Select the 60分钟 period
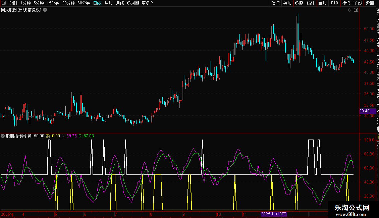The width and height of the screenshot is (379, 218). click(x=84, y=3)
